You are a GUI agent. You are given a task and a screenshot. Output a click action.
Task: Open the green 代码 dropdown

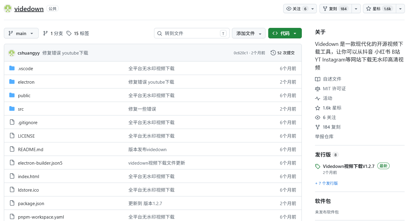[285, 33]
